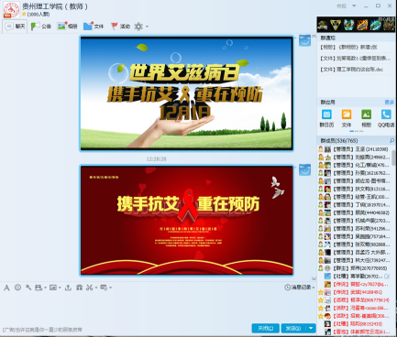Open the emoji smiley picker

click(x=17, y=288)
